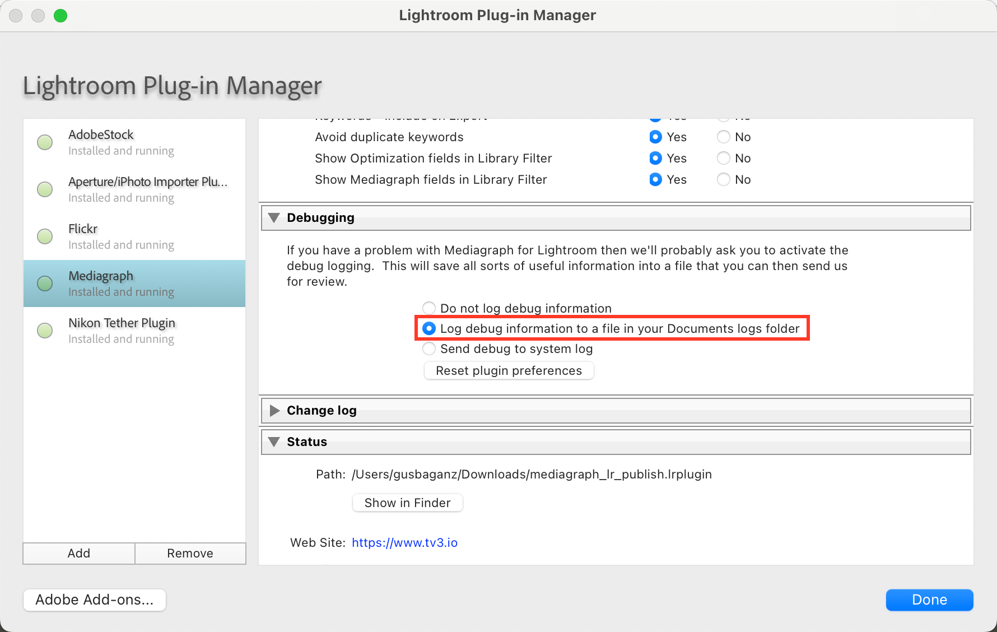Click the Mediagraph plug-in status indicator
The width and height of the screenshot is (997, 632).
[45, 284]
